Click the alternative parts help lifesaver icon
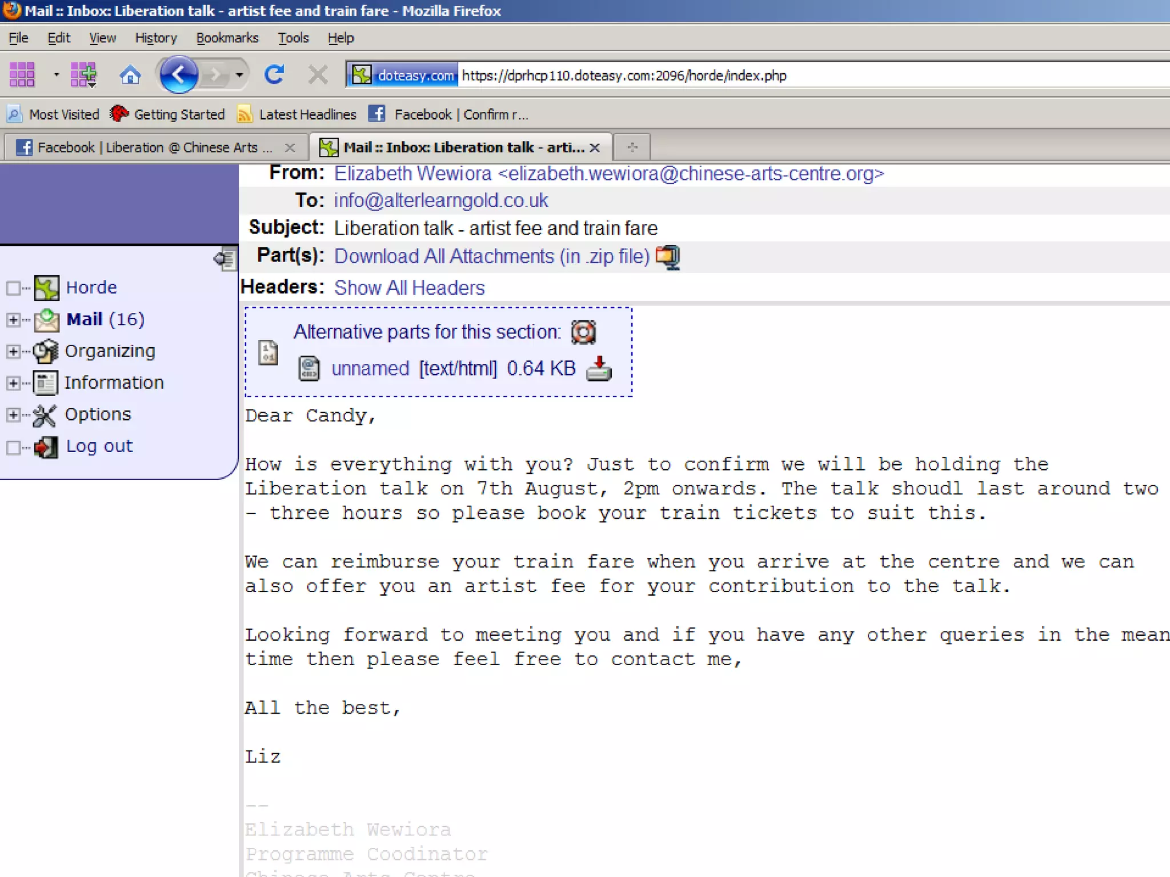The width and height of the screenshot is (1170, 877). 583,332
